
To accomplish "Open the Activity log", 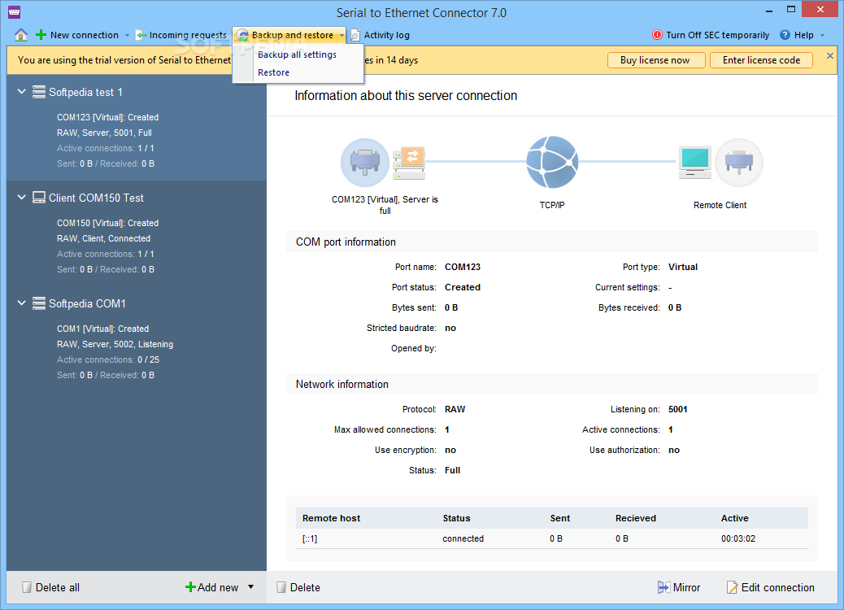I will coord(380,35).
